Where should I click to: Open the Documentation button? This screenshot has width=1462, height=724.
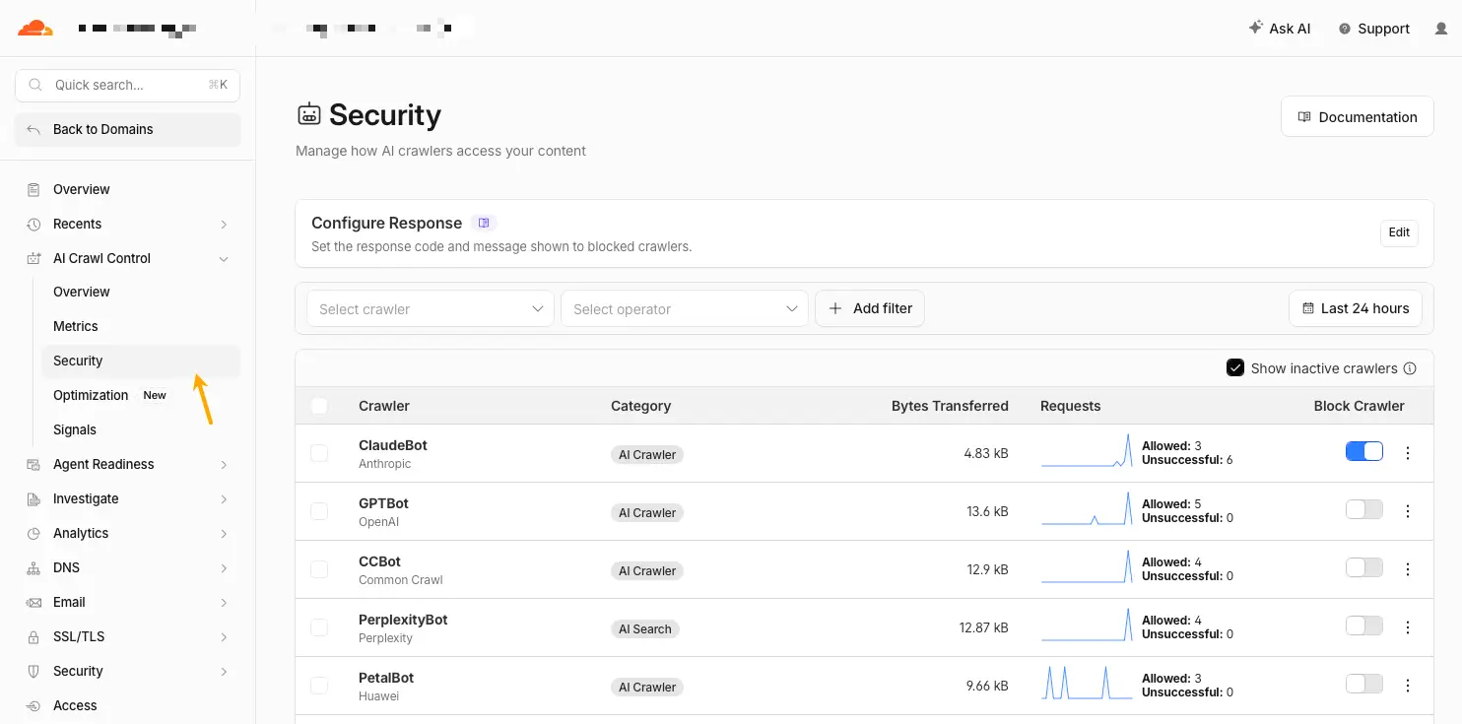(x=1358, y=116)
